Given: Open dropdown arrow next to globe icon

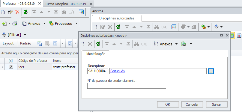Looking at the screenshot, I should [191, 44].
